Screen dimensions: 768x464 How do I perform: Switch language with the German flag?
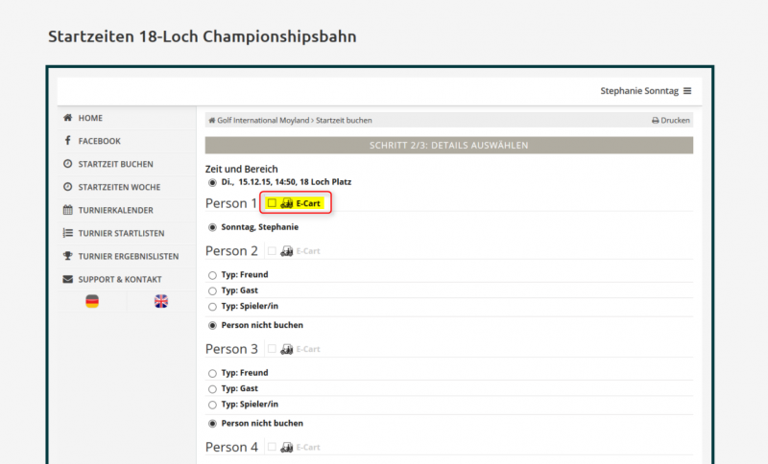pyautogui.click(x=92, y=301)
